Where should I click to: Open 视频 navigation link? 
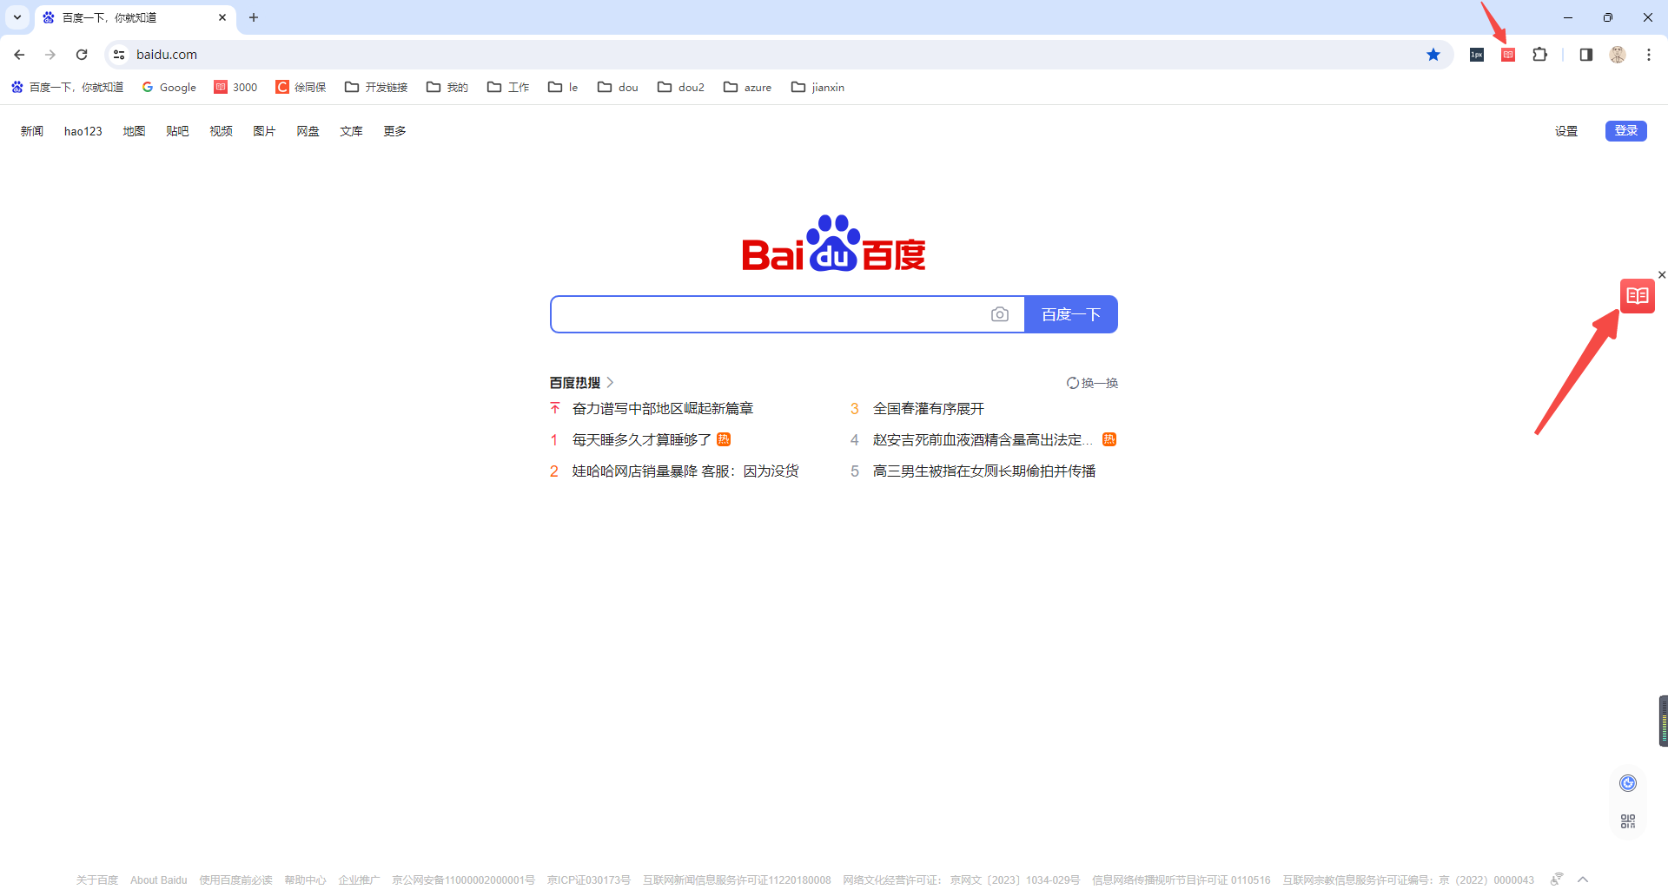point(221,131)
